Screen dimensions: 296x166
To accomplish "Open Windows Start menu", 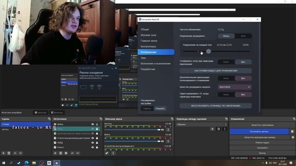I will pyautogui.click(x=3, y=163).
